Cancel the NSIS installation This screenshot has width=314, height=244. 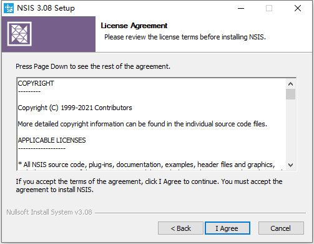281,228
